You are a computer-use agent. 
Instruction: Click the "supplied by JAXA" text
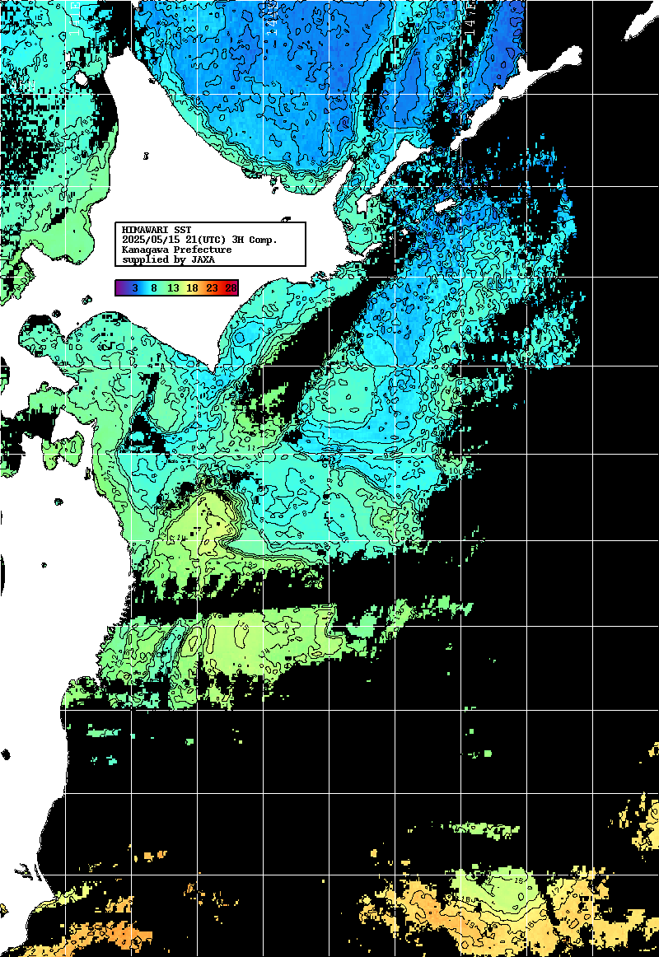[x=168, y=259]
